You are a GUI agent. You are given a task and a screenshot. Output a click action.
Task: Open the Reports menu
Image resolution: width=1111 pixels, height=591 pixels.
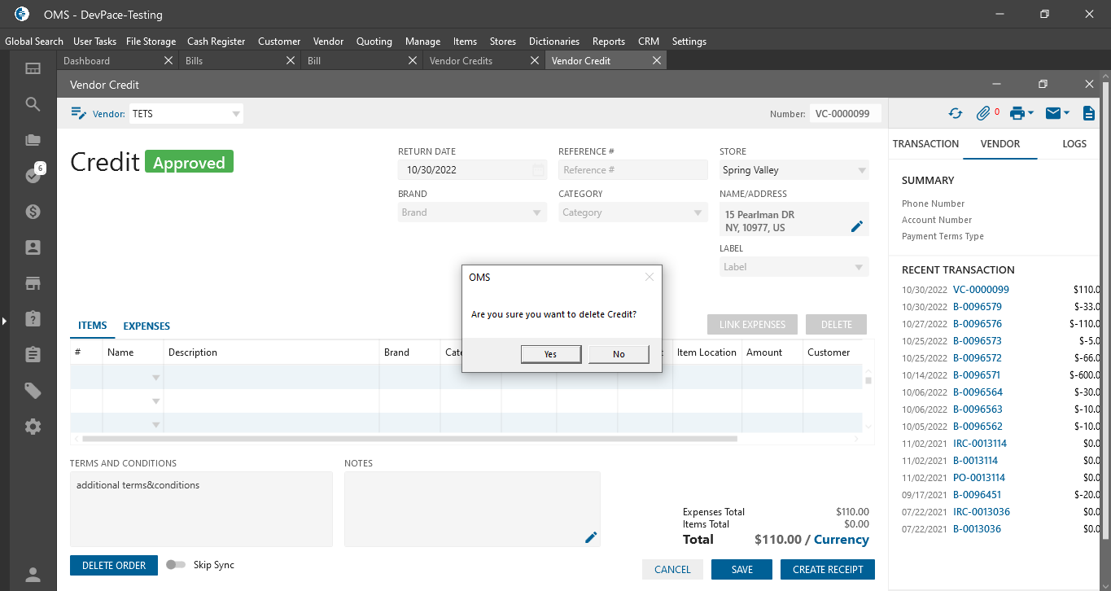coord(608,42)
